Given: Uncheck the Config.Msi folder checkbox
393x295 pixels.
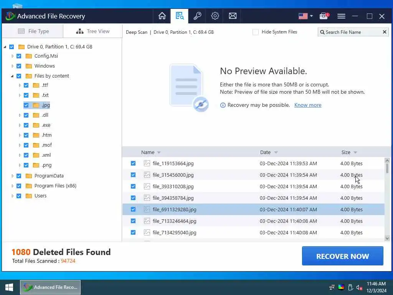Looking at the screenshot, I should tap(19, 56).
